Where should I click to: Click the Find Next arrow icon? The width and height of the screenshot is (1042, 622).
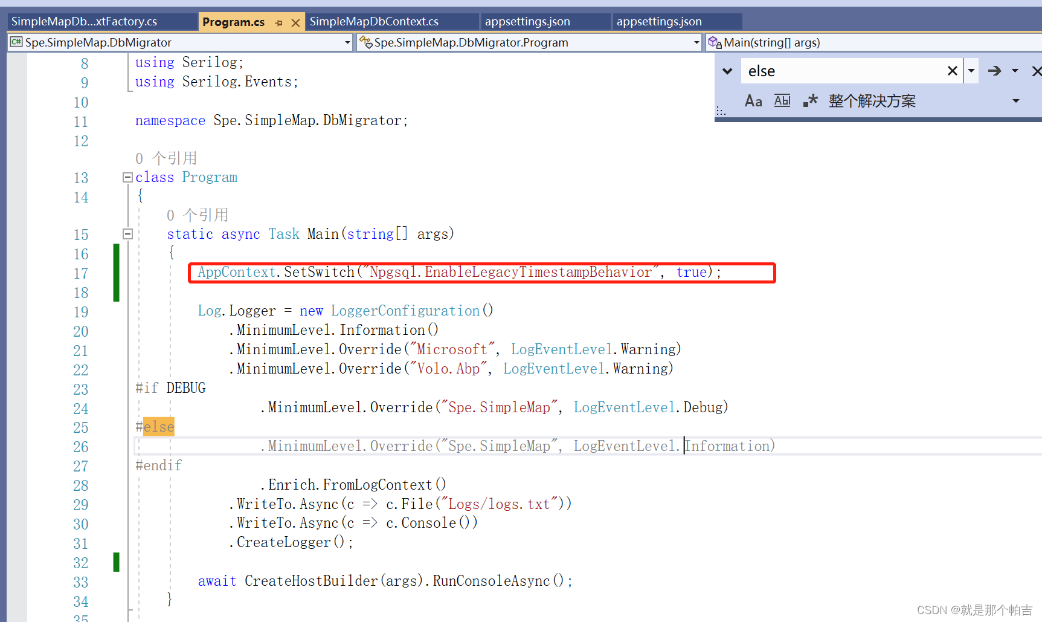(x=994, y=71)
